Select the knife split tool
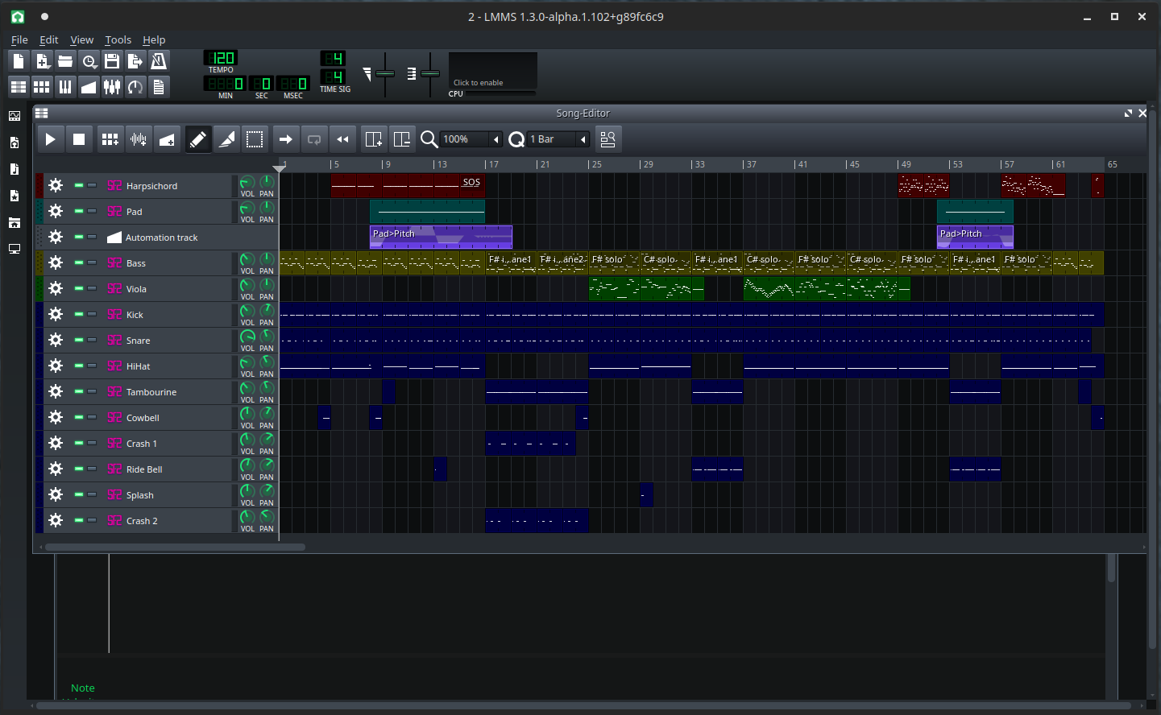The width and height of the screenshot is (1161, 715). click(227, 139)
